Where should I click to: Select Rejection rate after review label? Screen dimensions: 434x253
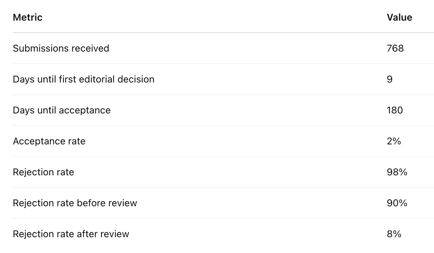(71, 234)
